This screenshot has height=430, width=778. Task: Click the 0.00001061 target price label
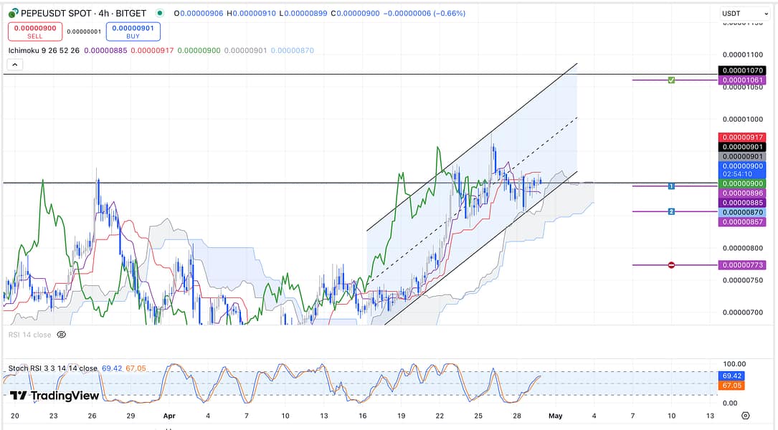pyautogui.click(x=741, y=80)
